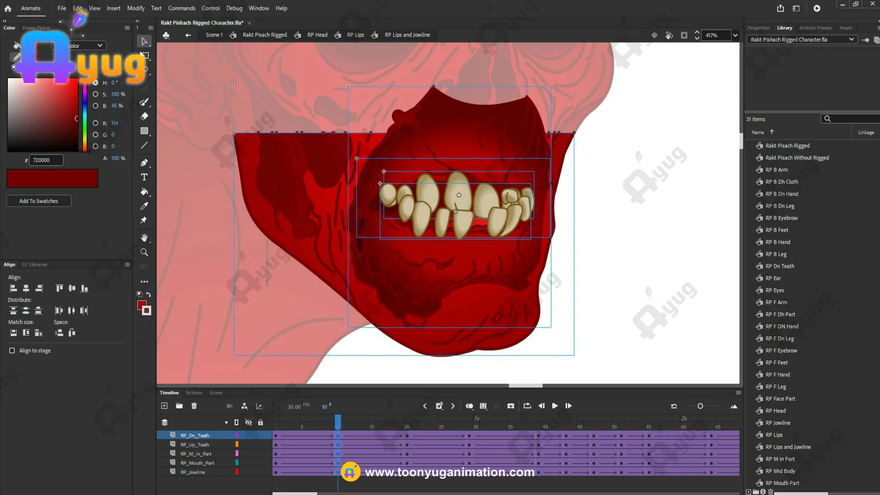Viewport: 880px width, 495px height.
Task: Select the Paint Bucket tool
Action: [x=144, y=192]
